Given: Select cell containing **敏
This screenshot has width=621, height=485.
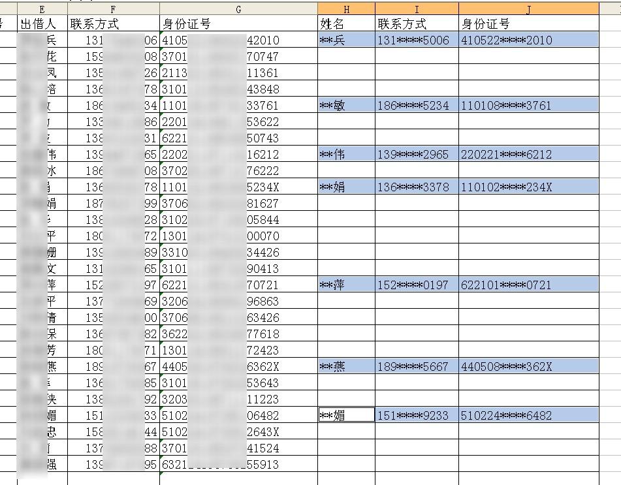Looking at the screenshot, I should pos(346,105).
